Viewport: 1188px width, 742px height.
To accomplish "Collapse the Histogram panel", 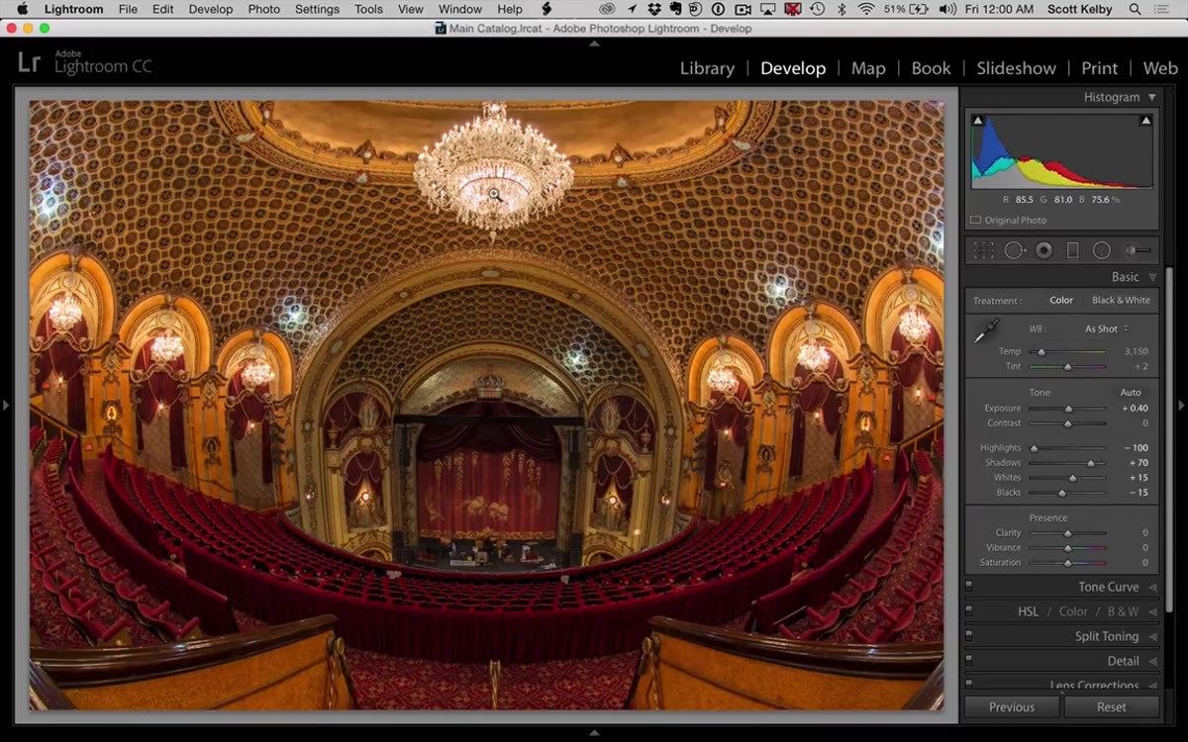I will [x=1151, y=97].
